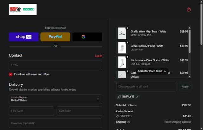Pay with Shop Pay express button

pos(24,37)
